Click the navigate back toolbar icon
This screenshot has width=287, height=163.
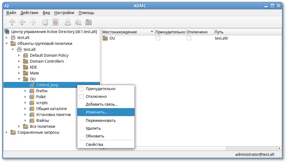click(22, 22)
